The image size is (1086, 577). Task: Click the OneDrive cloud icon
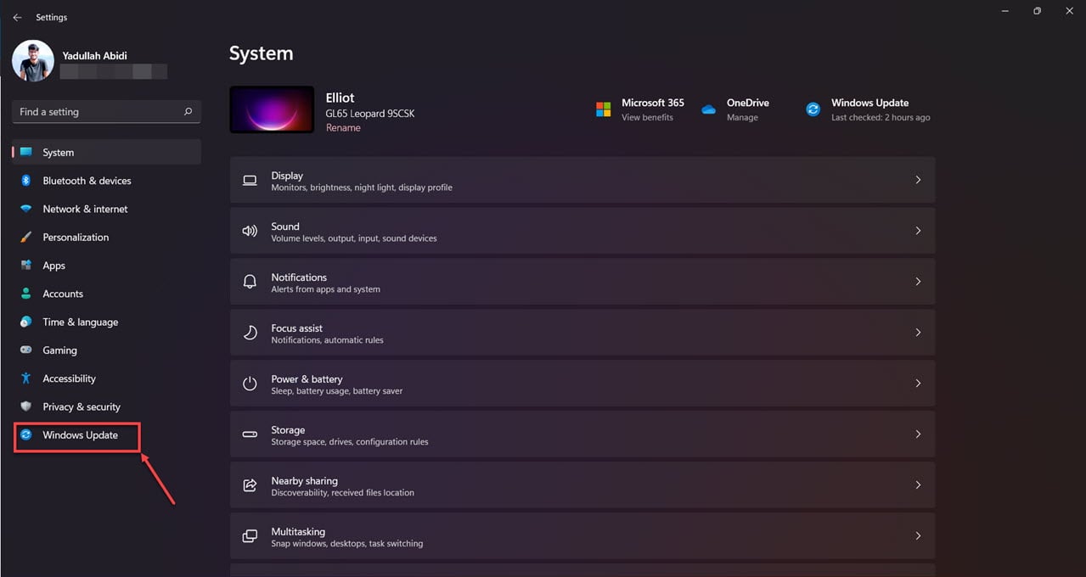708,109
